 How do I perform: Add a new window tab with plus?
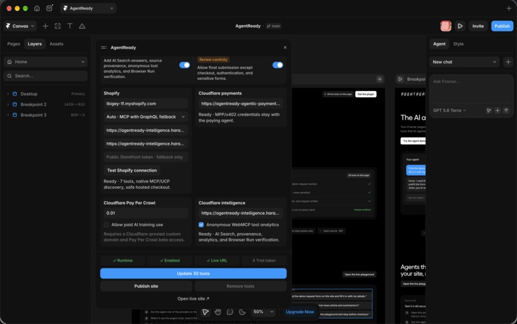pos(509,8)
